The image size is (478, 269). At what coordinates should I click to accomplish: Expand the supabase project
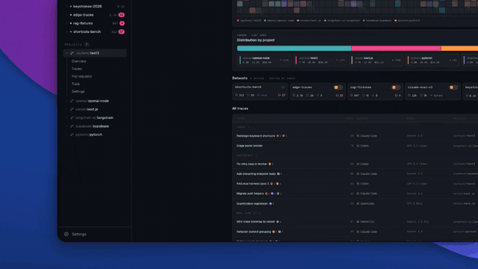[66, 126]
